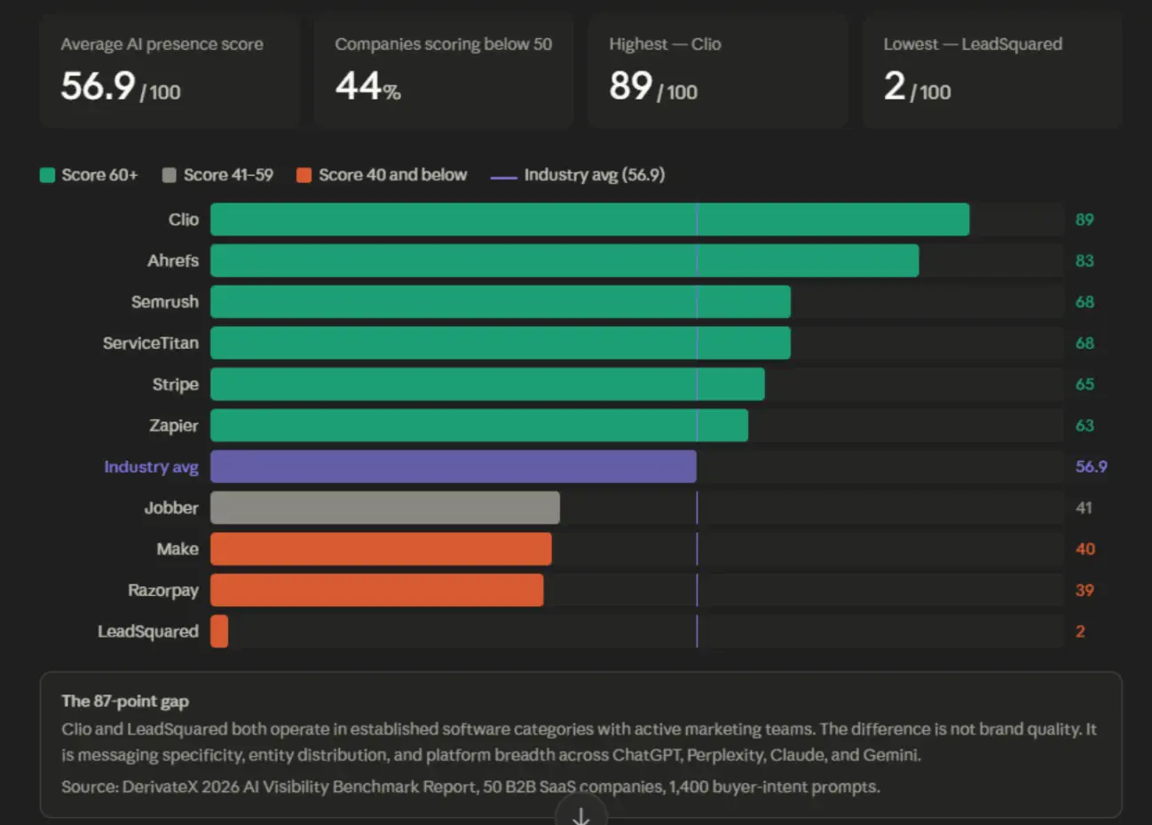Click the score 89 at the end of Clio's row
The width and height of the screenshot is (1152, 825).
click(x=1085, y=219)
